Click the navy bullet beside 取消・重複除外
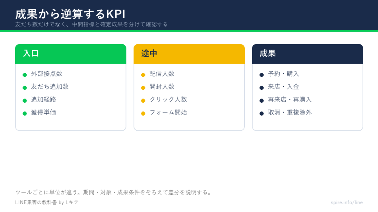This screenshot has width=378, height=212. click(x=262, y=113)
